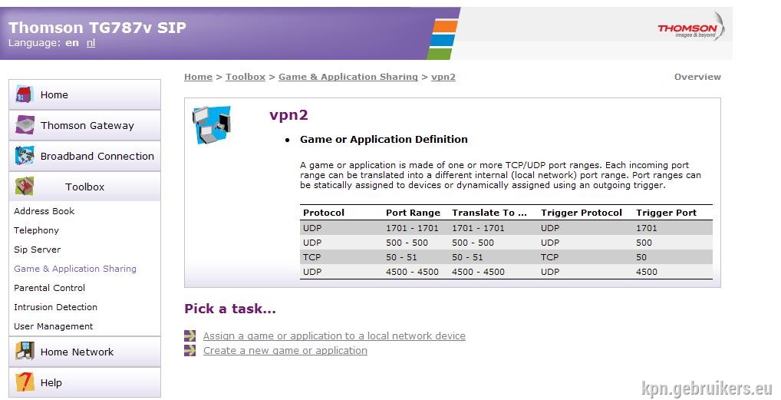The height and width of the screenshot is (400, 781).
Task: Click the Home house icon in sidebar
Action: click(24, 94)
